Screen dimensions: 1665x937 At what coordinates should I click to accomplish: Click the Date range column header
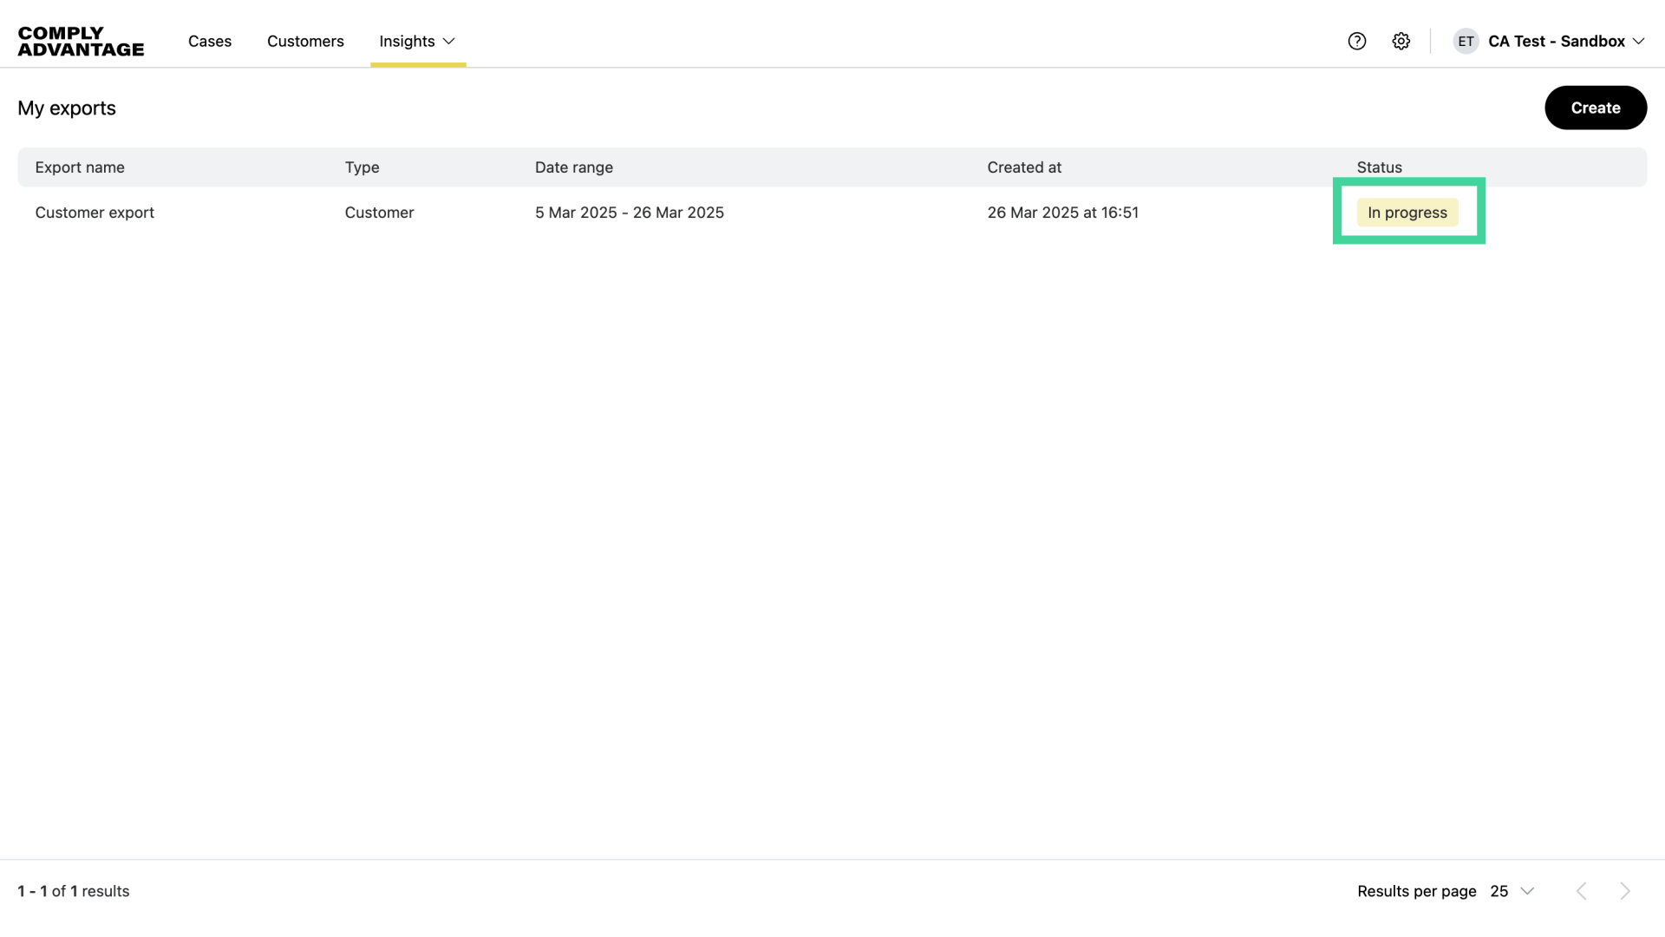[573, 167]
